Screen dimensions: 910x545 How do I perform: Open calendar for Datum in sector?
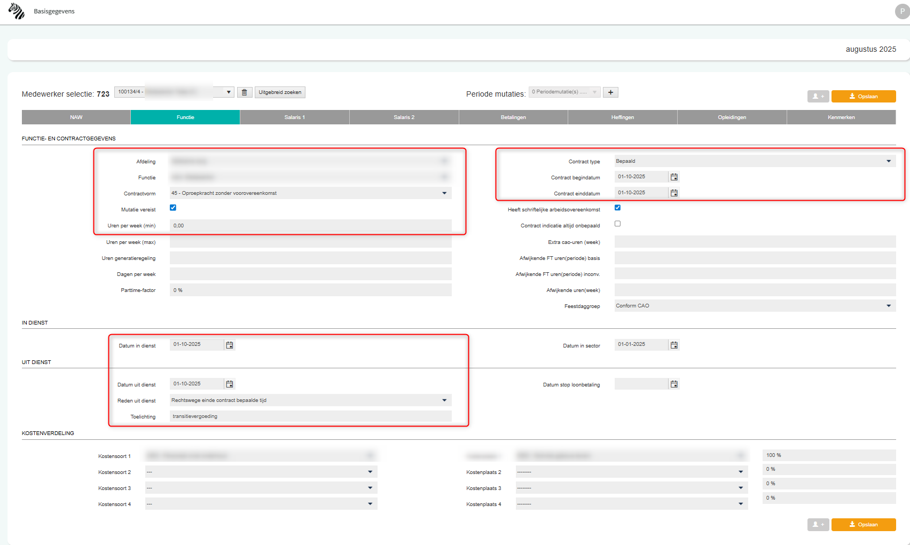pyautogui.click(x=674, y=345)
